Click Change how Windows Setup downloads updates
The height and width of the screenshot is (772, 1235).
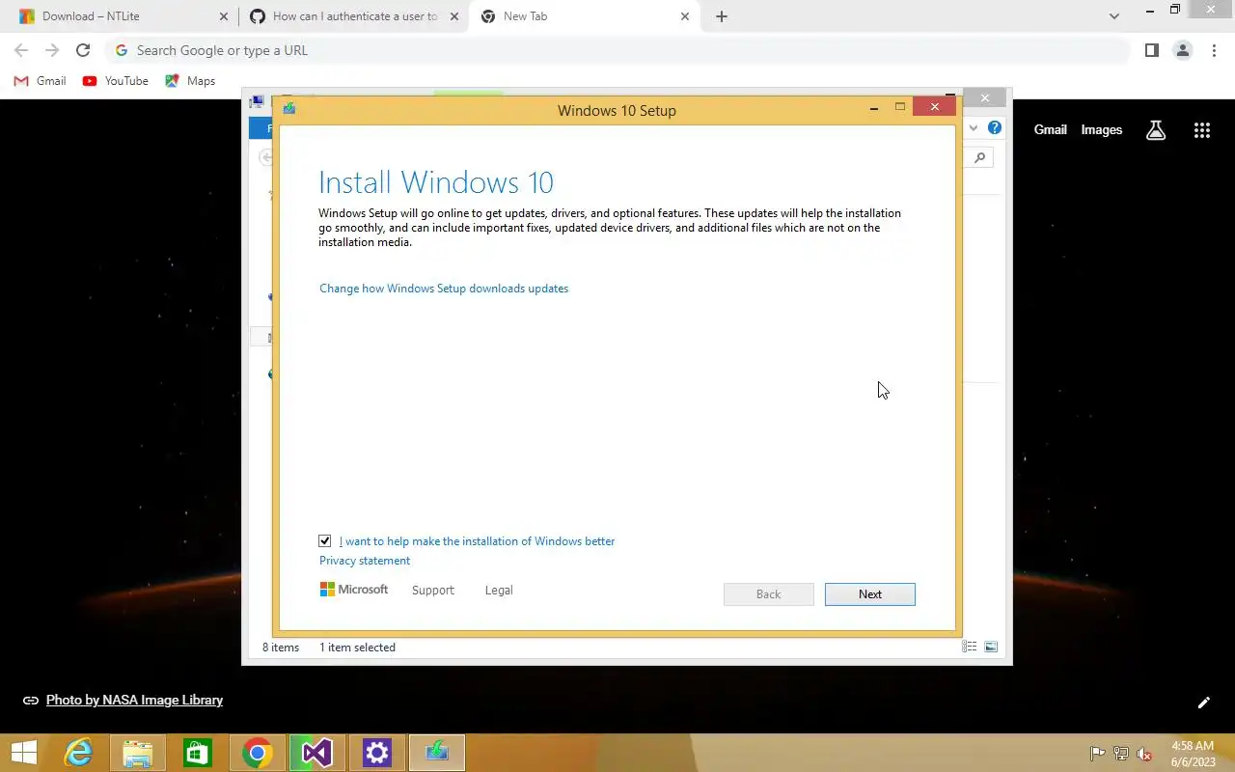(444, 289)
